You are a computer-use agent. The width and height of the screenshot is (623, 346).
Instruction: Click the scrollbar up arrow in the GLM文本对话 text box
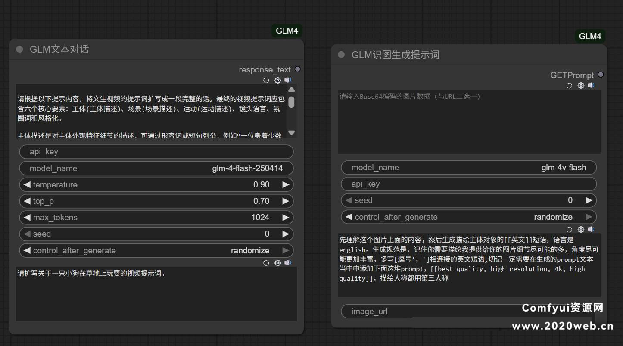[x=292, y=90]
